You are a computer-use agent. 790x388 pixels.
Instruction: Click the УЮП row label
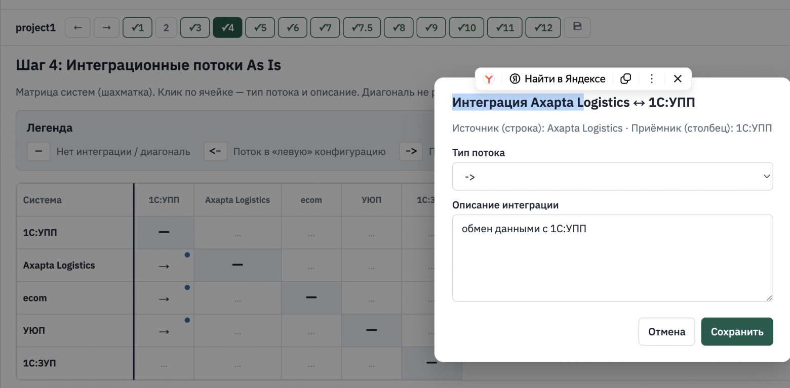click(x=34, y=331)
